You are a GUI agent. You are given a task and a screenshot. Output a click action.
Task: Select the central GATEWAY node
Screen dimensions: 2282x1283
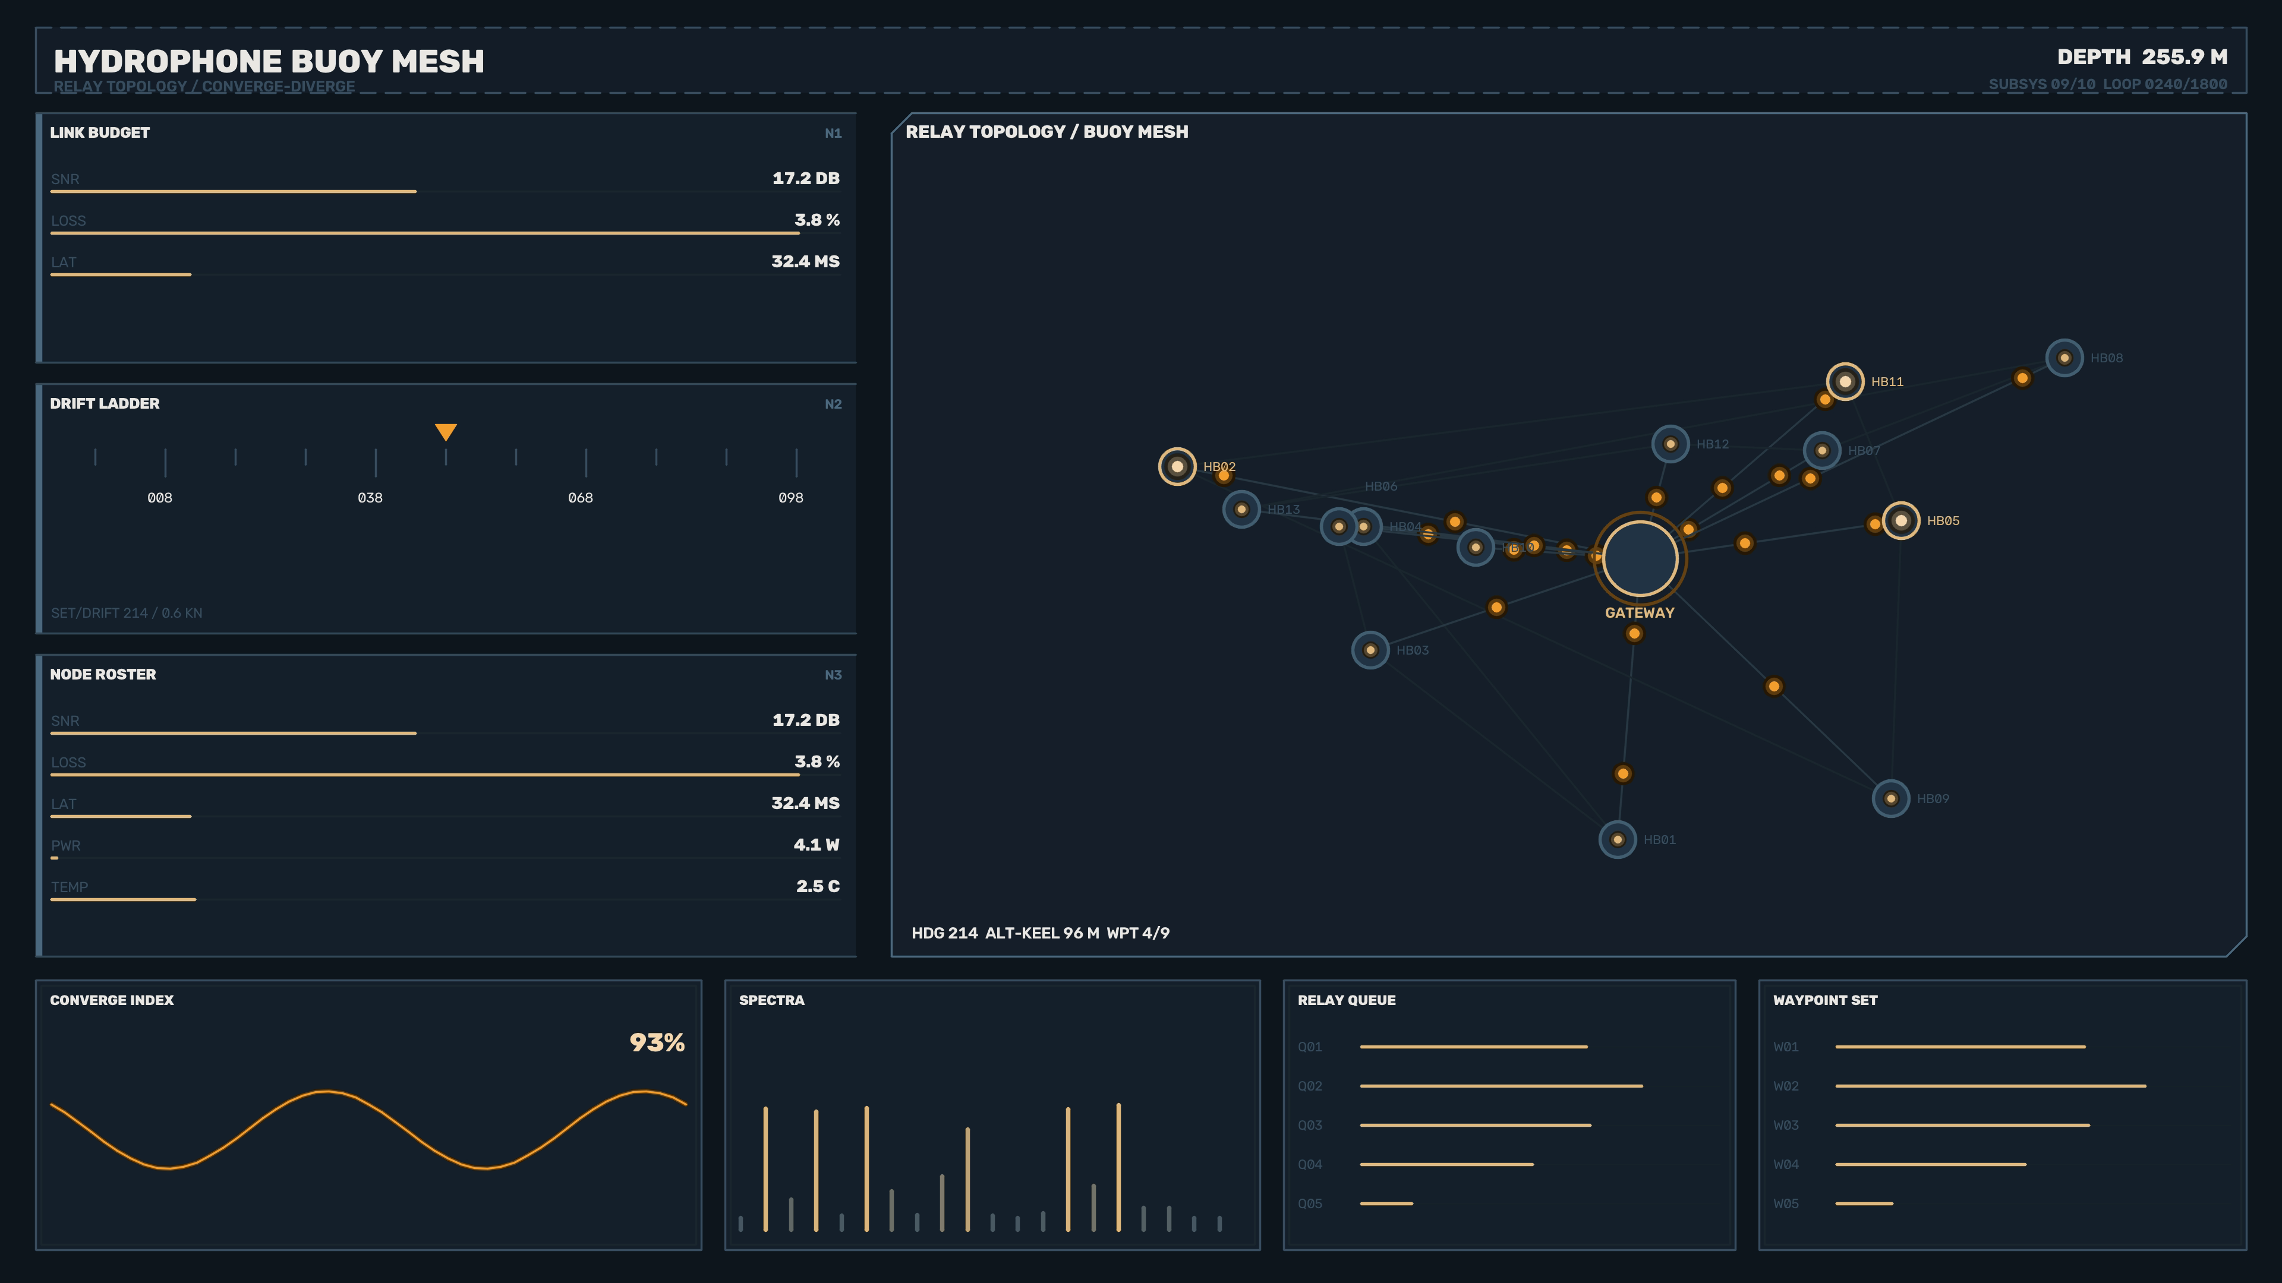click(1640, 559)
